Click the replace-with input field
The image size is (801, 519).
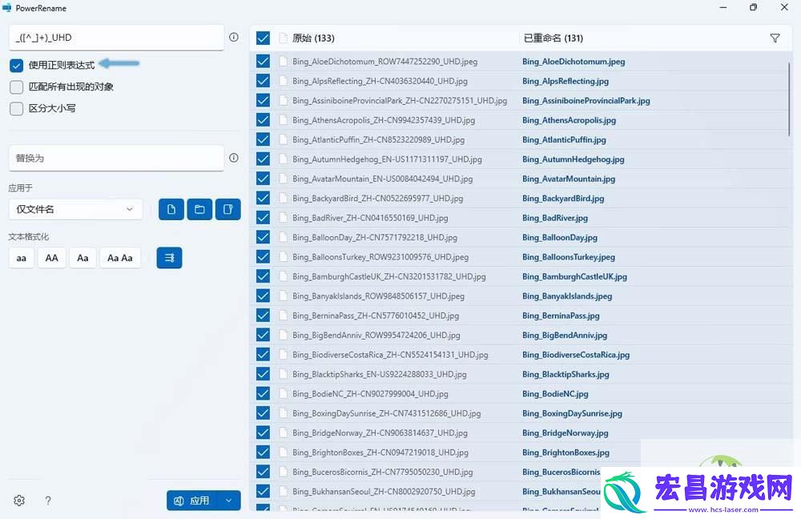pyautogui.click(x=116, y=158)
